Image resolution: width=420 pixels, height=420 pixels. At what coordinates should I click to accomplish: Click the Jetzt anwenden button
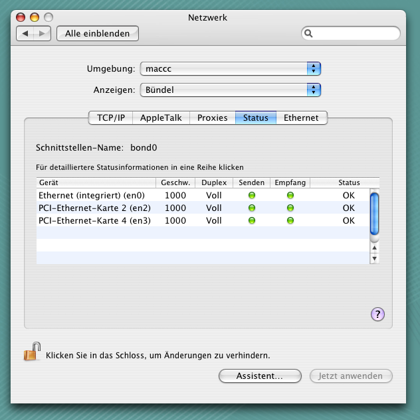coord(351,376)
